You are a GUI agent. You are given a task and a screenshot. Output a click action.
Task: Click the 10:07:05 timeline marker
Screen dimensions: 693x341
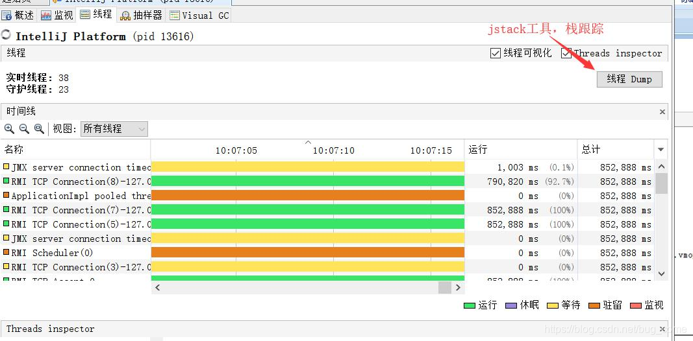[236, 150]
